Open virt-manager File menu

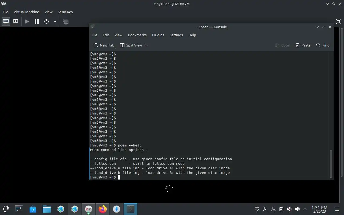5,12
